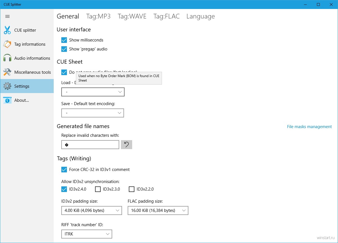Image resolution: width=338 pixels, height=243 pixels.
Task: Open RIFF 'track number' ID dropdown
Action: coord(87,234)
